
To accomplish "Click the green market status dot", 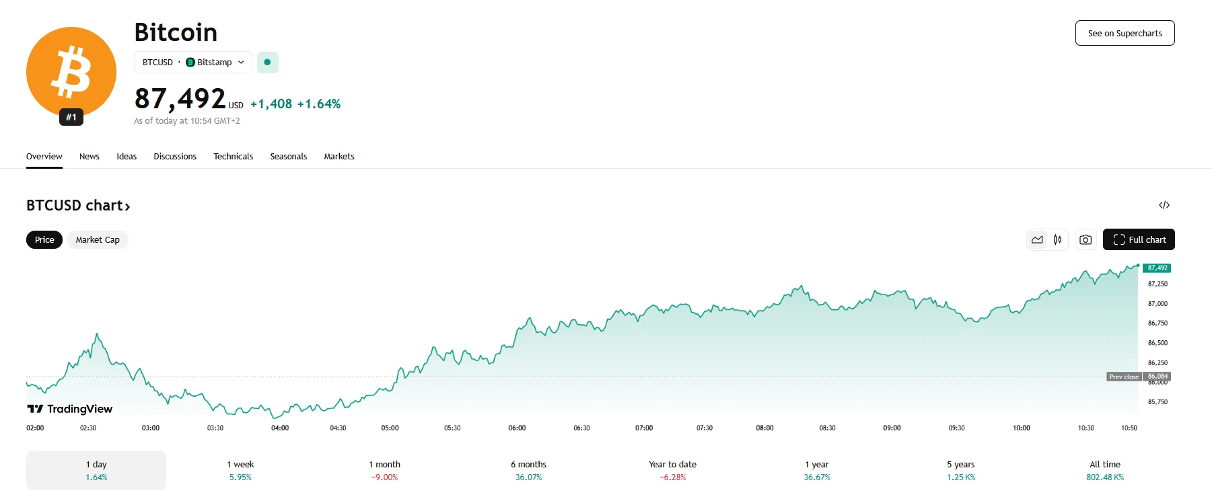I will click(267, 63).
